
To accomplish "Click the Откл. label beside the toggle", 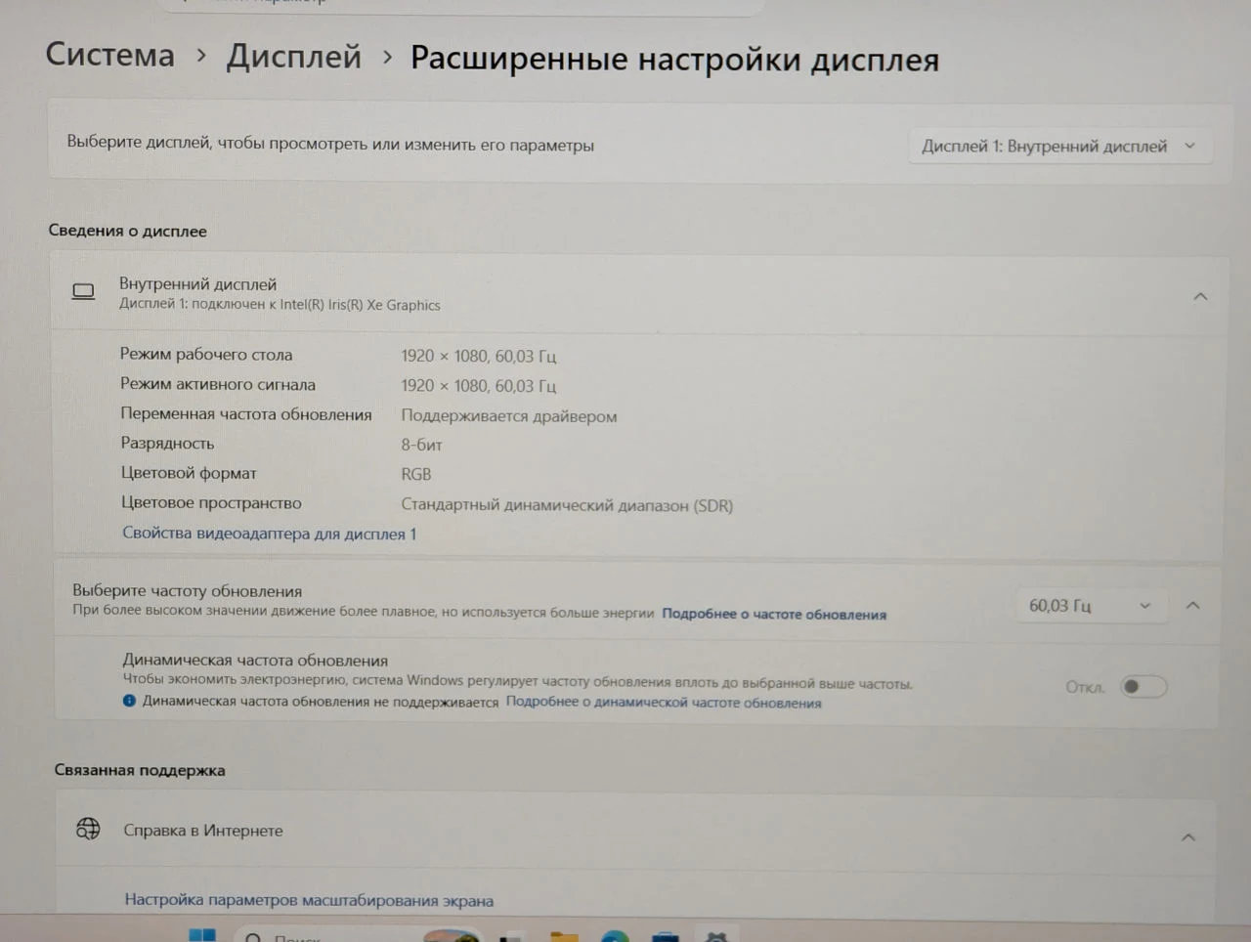I will (x=1085, y=688).
